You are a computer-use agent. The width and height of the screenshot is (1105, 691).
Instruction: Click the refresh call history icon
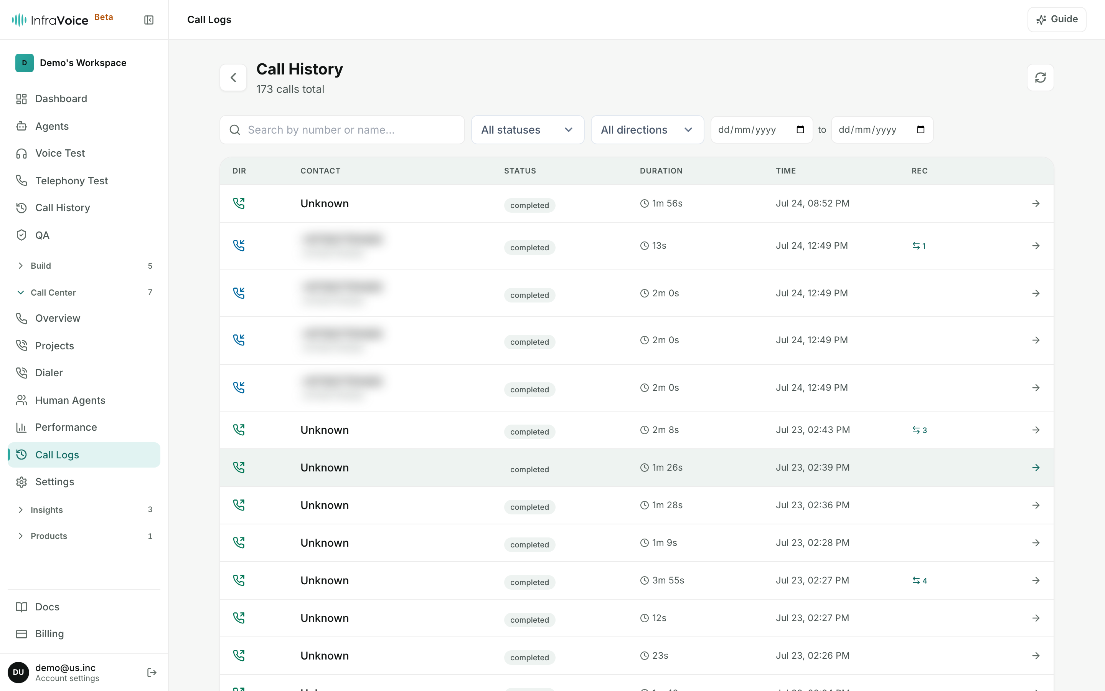[x=1040, y=78]
